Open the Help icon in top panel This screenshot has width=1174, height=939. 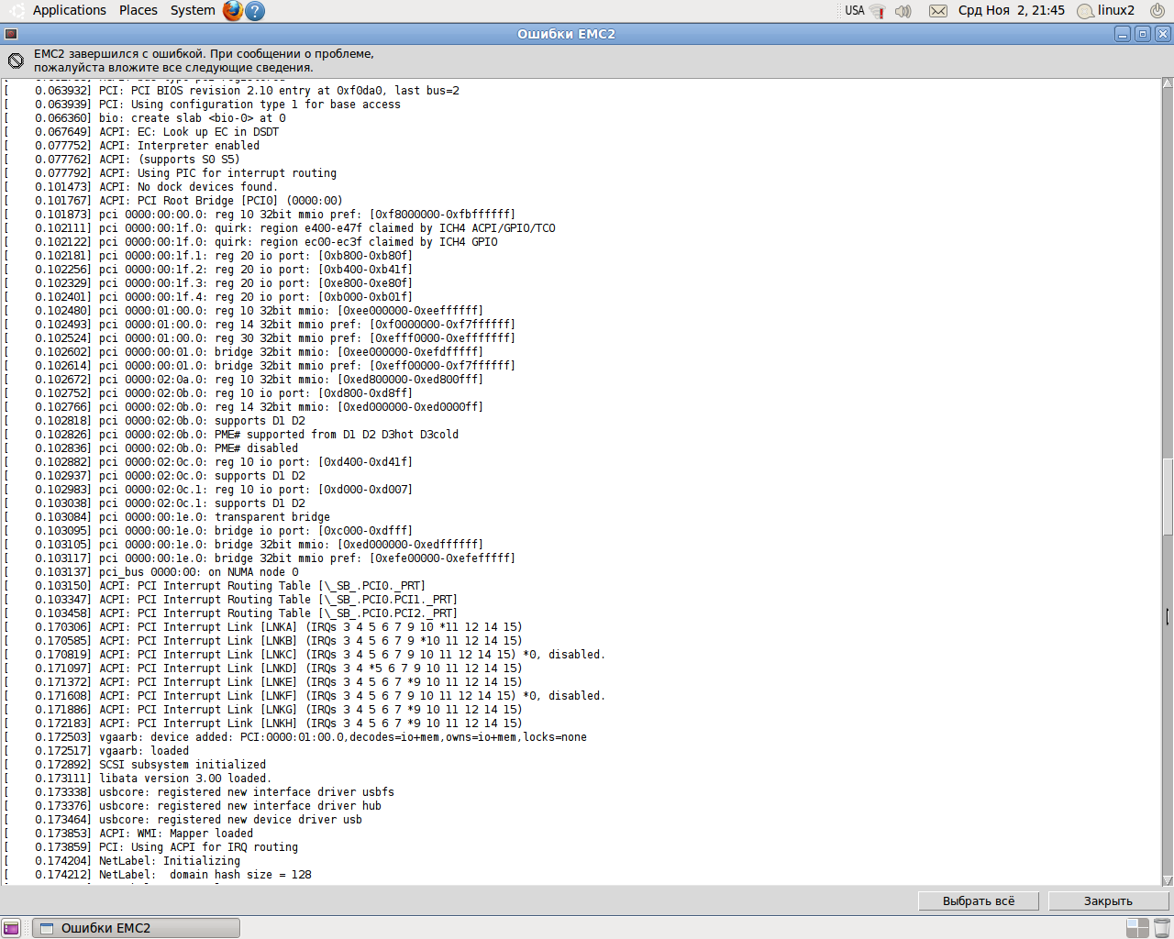256,11
